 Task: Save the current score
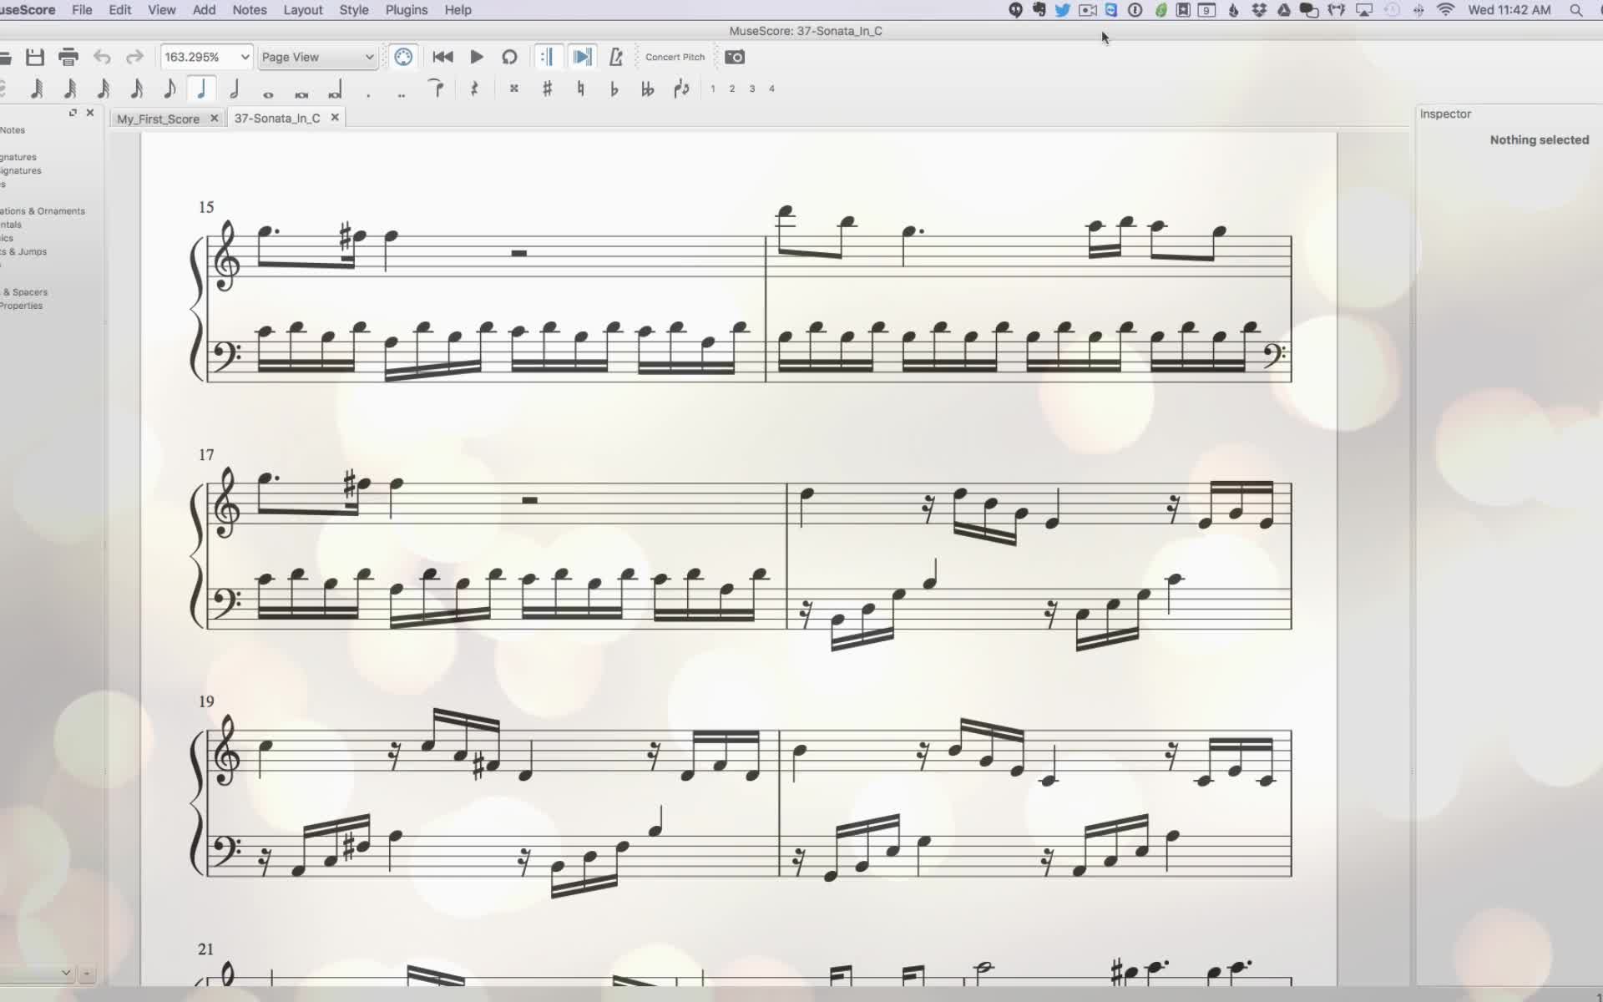click(35, 57)
